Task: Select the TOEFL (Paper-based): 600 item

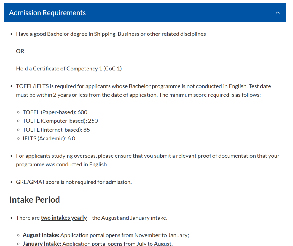Action: pos(55,112)
